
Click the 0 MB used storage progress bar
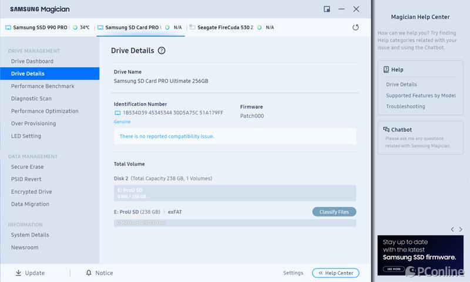coord(234,223)
